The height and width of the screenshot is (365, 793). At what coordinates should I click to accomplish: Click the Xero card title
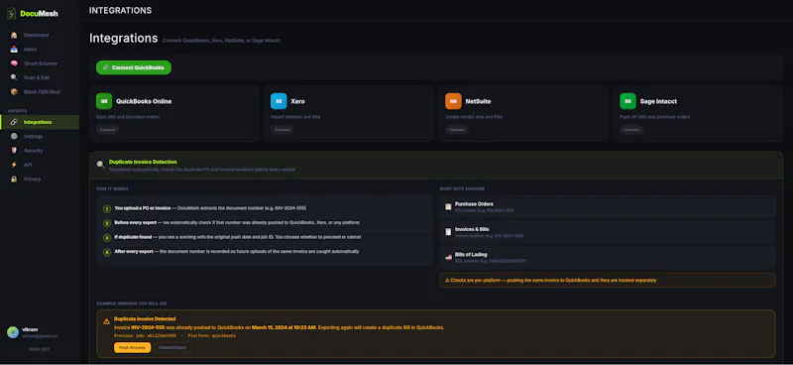point(298,101)
